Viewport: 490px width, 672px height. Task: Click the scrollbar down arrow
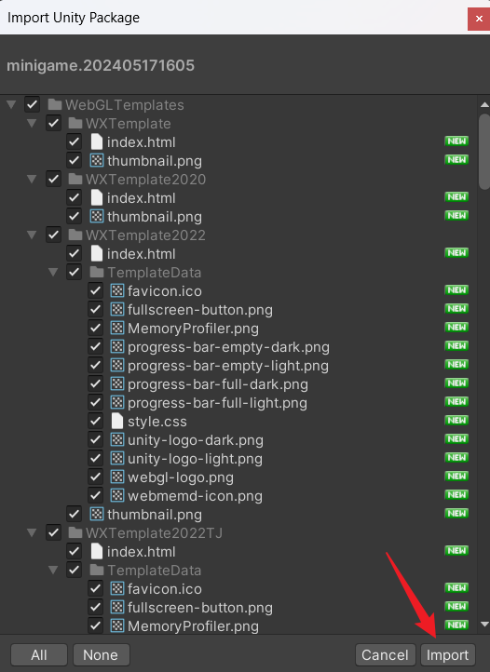tap(484, 625)
